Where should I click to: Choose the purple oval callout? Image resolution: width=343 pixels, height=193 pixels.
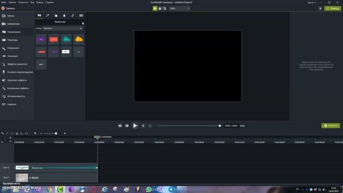41,39
